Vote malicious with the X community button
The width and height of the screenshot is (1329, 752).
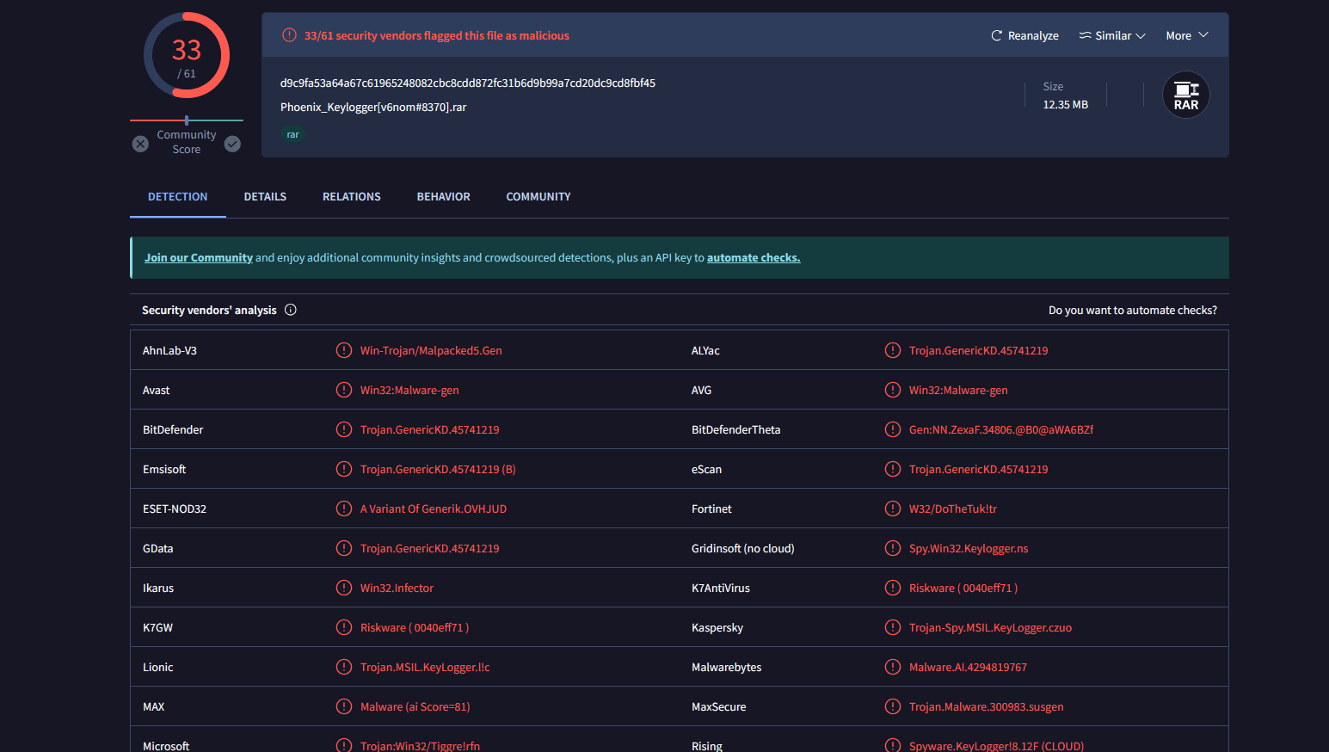pos(140,144)
